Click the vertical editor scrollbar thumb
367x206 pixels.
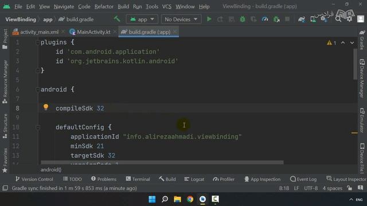(355, 64)
